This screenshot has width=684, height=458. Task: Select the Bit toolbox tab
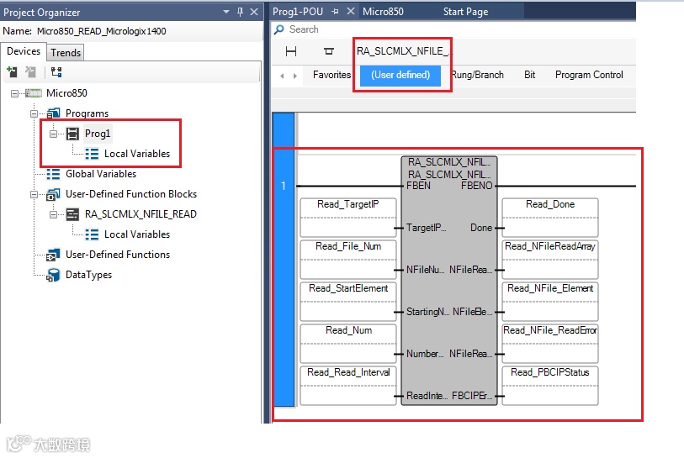coord(529,75)
